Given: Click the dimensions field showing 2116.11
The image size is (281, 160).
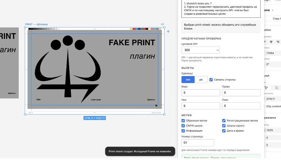Looking at the screenshot, I should pyautogui.click(x=272, y=99).
